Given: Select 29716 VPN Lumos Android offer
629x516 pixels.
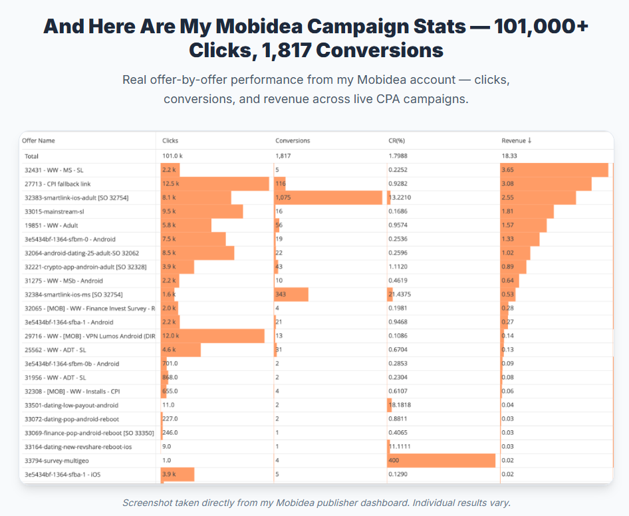Looking at the screenshot, I should [90, 336].
